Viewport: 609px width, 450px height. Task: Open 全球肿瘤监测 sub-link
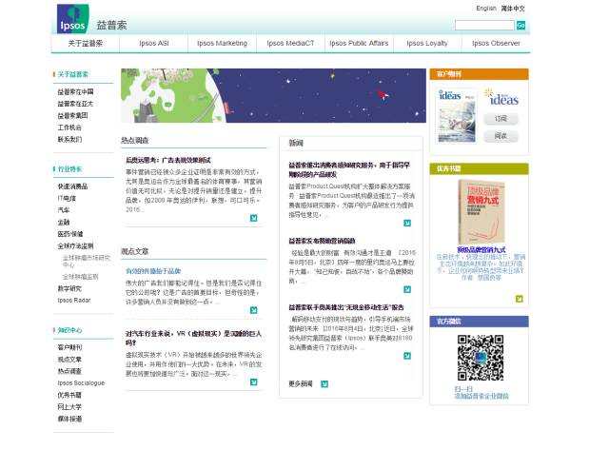[80, 277]
